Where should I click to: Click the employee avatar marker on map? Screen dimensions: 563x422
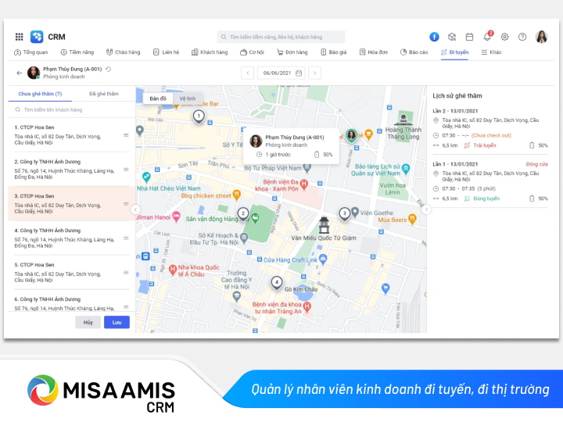(x=351, y=136)
